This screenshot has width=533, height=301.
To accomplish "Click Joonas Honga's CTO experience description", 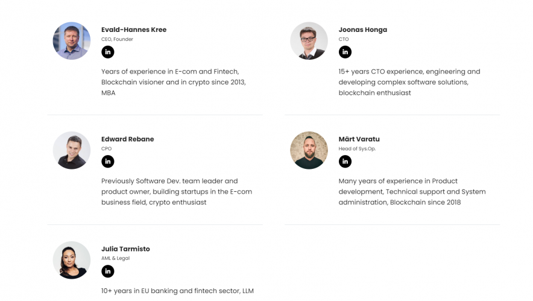I will coord(409,82).
